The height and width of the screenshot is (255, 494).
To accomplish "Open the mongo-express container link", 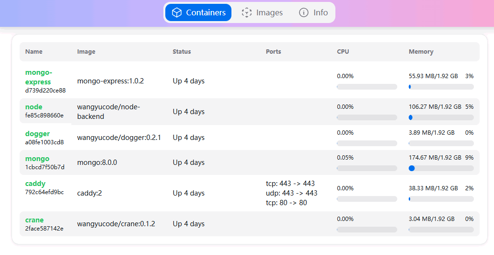I will [38, 77].
